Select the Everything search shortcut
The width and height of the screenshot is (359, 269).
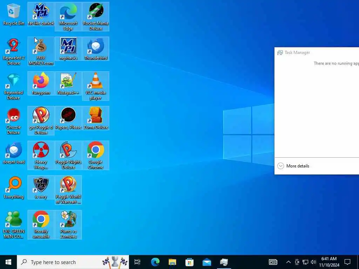(14, 188)
